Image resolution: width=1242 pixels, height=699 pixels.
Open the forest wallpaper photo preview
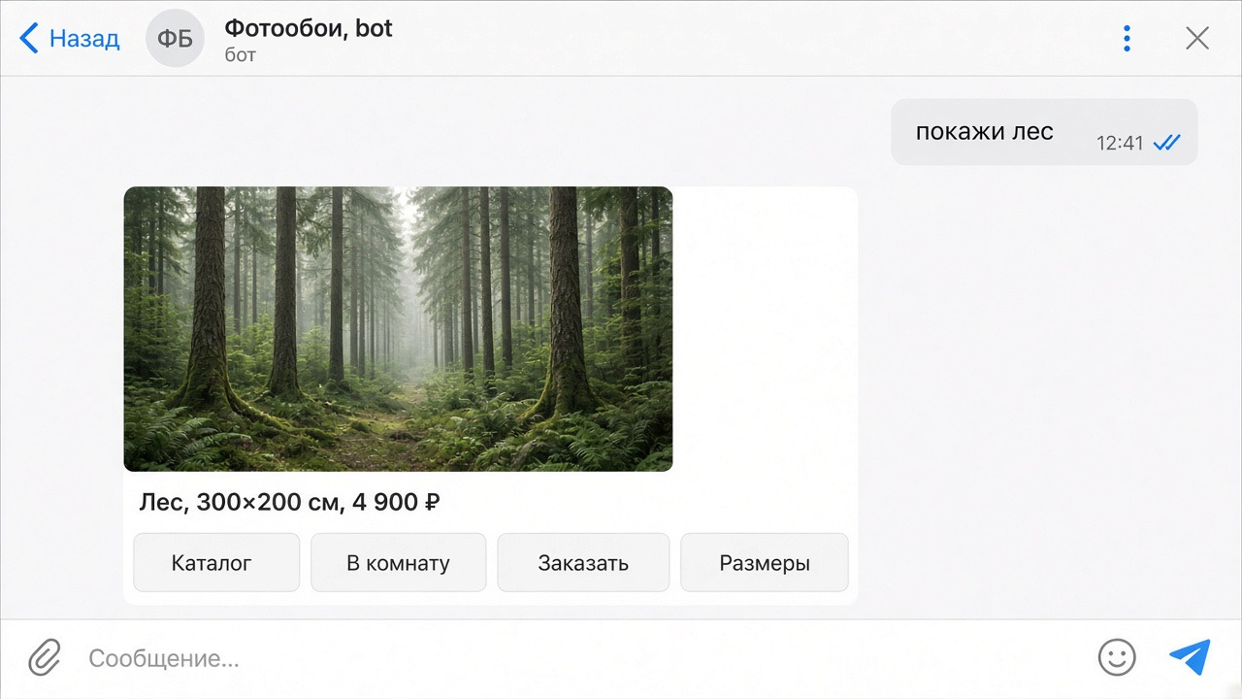click(398, 329)
